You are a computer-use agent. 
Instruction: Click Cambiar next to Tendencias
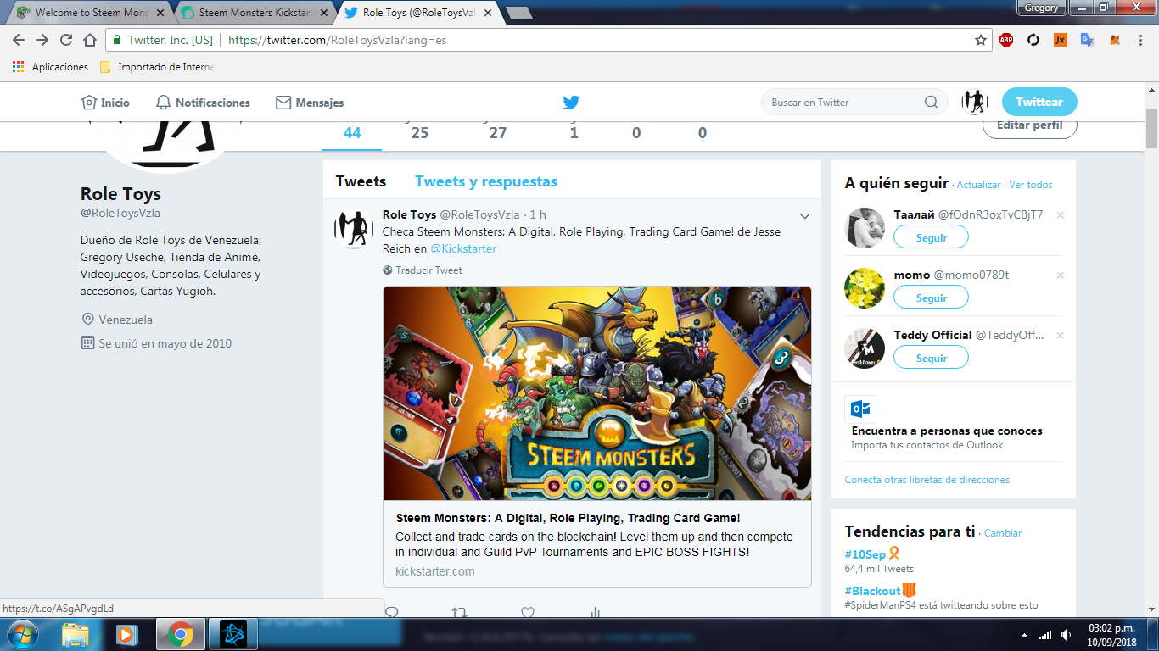(1003, 533)
